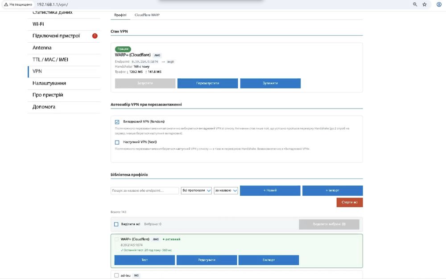
Task: Toggle the Наступний VPN (Next) checkbox
Action: (x=117, y=142)
